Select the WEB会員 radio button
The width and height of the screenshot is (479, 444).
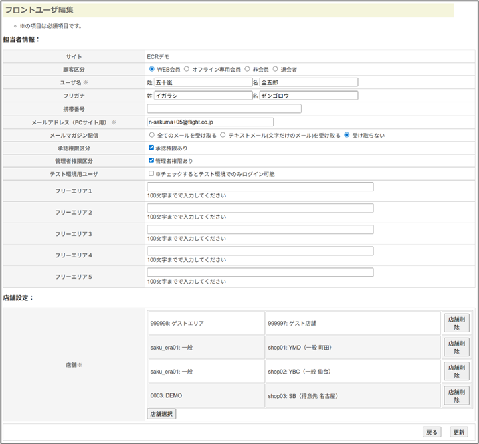pyautogui.click(x=152, y=69)
